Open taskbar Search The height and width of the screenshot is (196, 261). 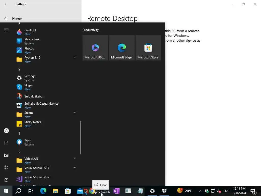pyautogui.click(x=18, y=191)
